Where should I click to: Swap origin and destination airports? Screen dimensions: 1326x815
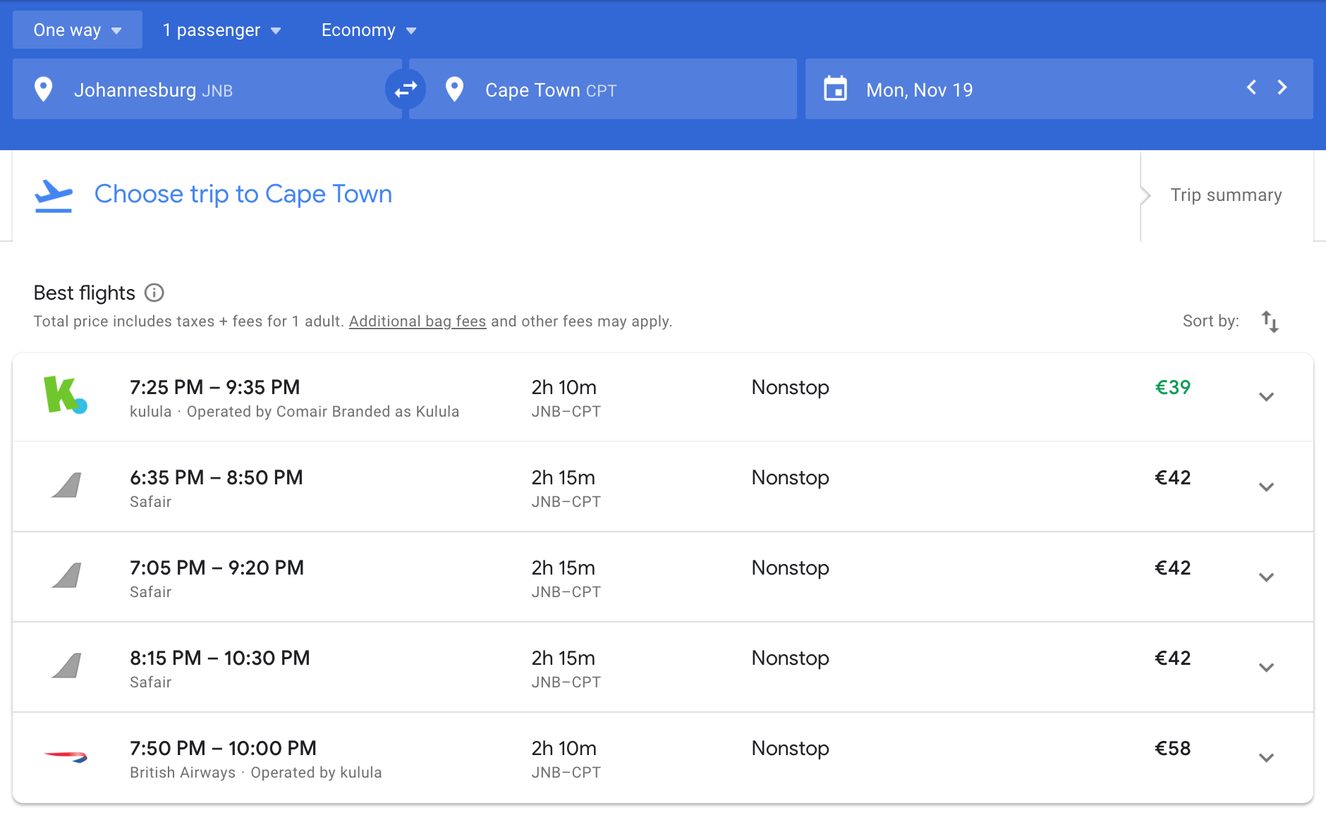(x=406, y=90)
